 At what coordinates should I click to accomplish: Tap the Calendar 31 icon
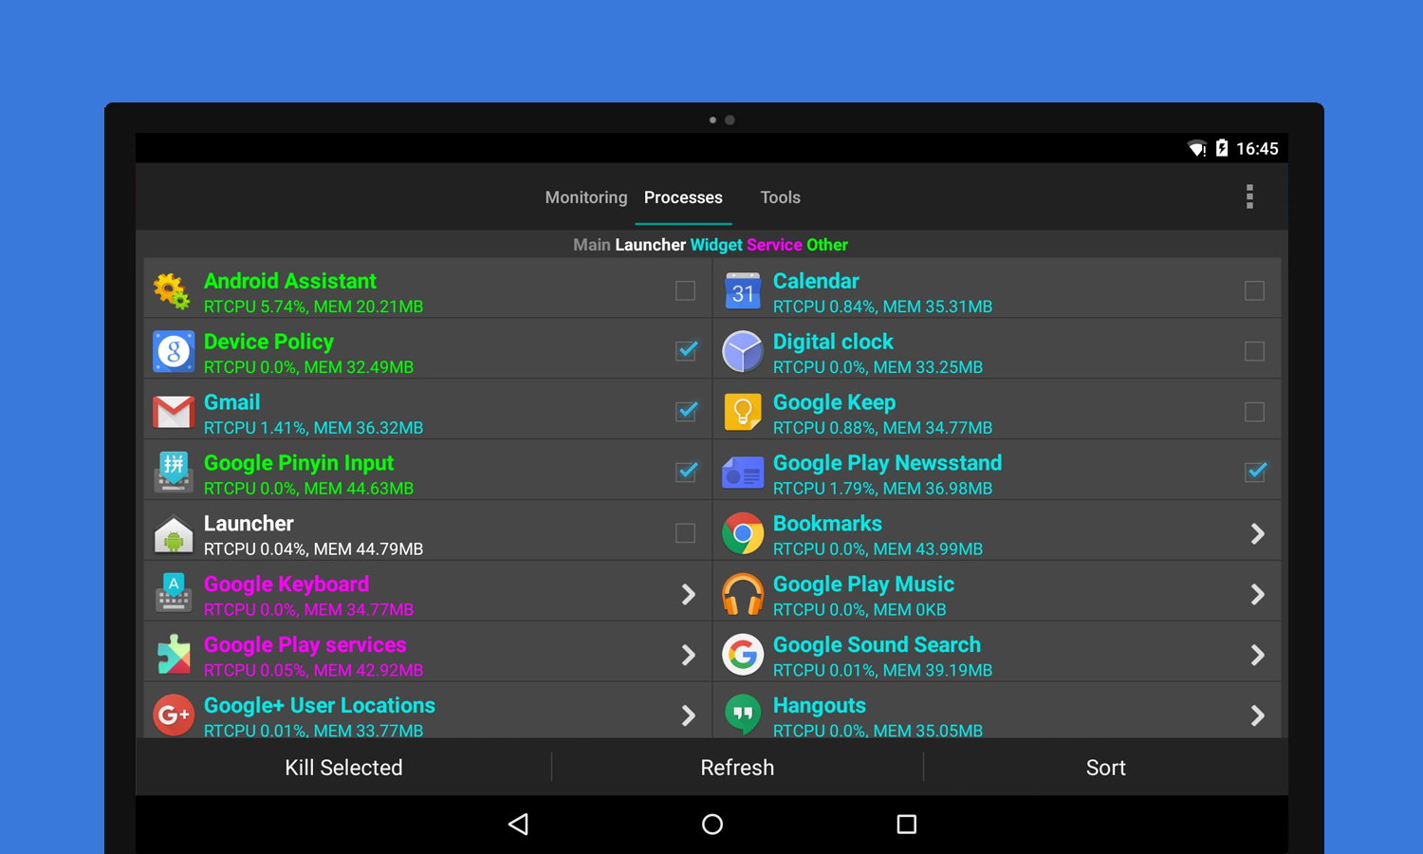[x=743, y=290]
